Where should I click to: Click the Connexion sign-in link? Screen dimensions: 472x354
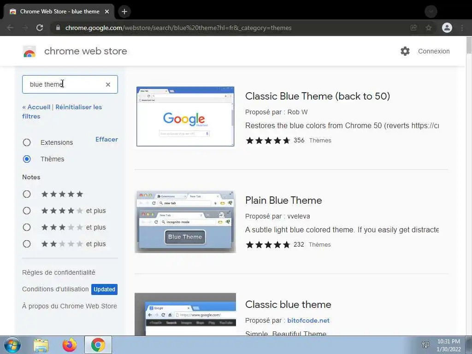coord(434,51)
